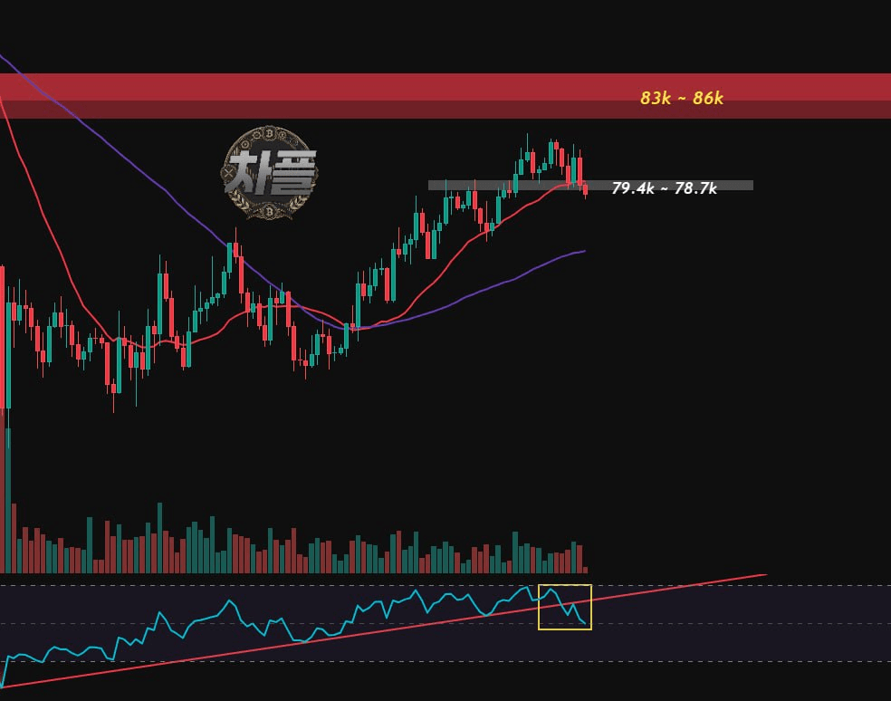Click the red RSI trendline

tap(384, 630)
